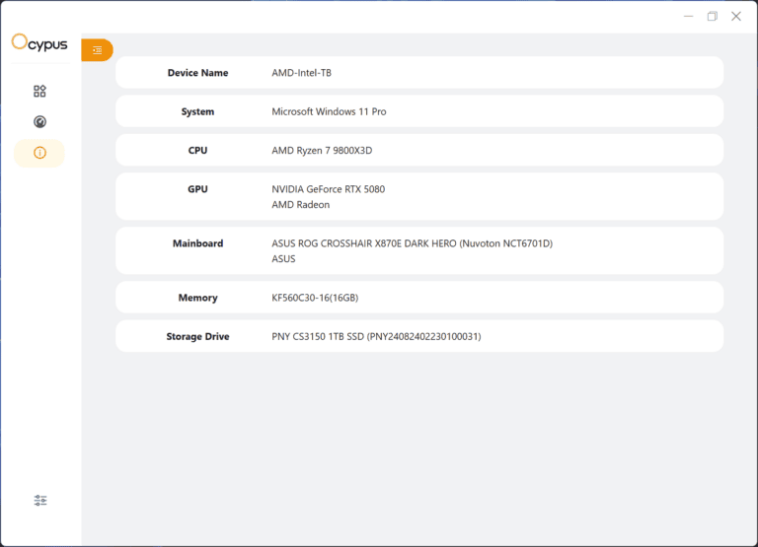The height and width of the screenshot is (547, 758).
Task: Open the gauge monitor page in sidebar
Action: [x=39, y=122]
